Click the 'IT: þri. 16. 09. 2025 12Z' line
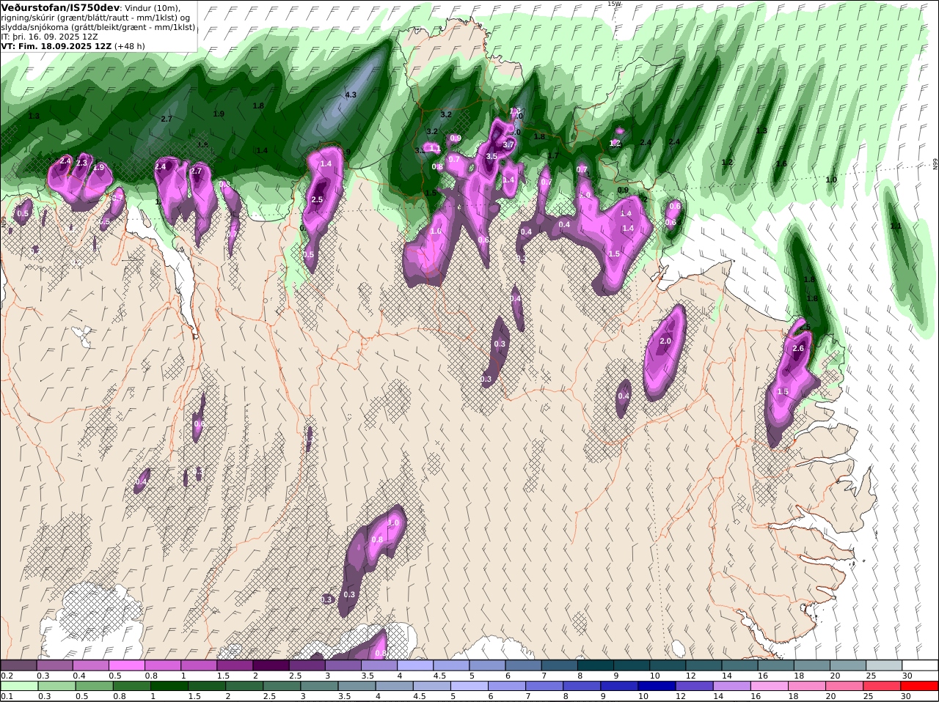 tap(49, 36)
